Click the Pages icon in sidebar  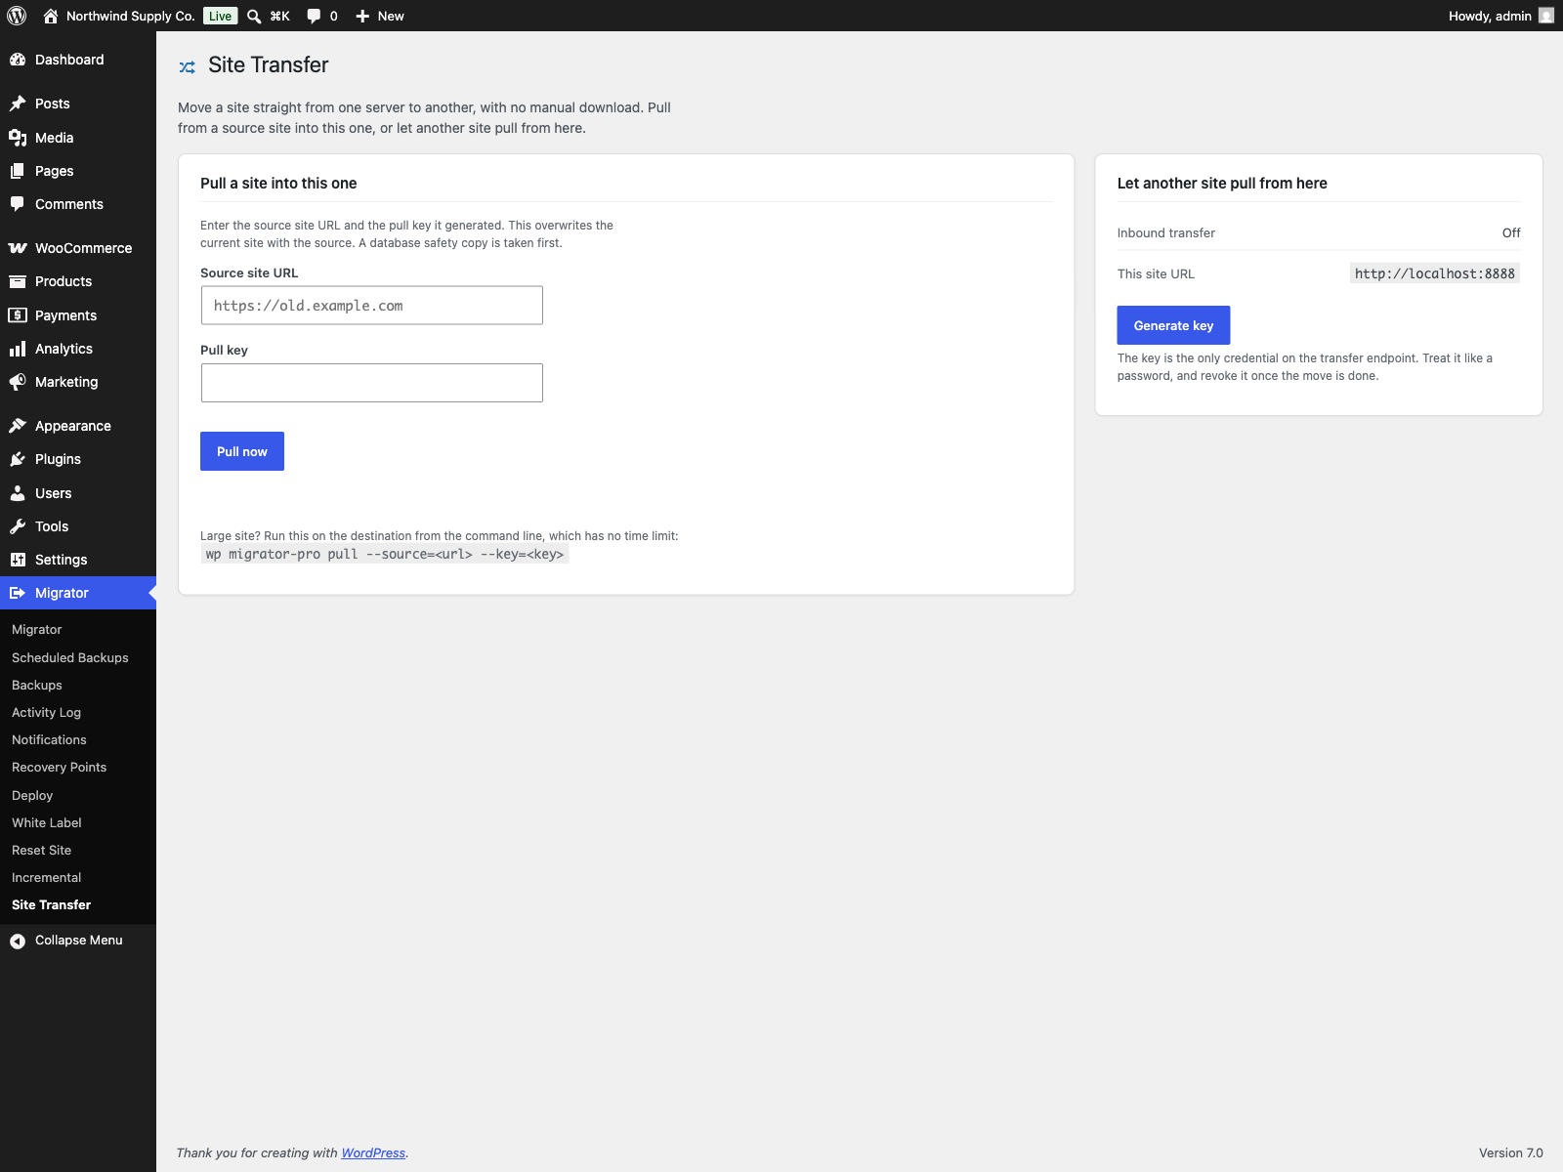18,171
